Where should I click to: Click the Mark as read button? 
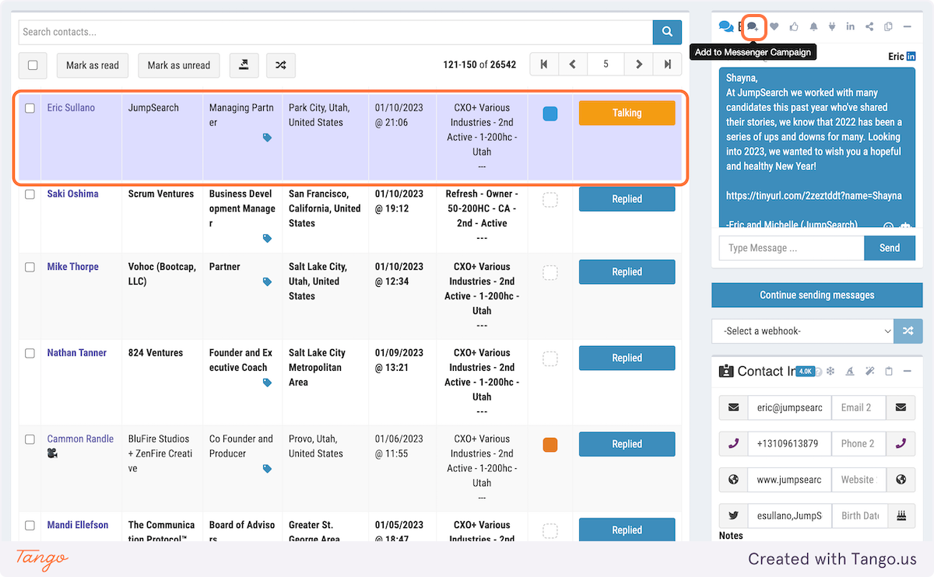pos(93,65)
